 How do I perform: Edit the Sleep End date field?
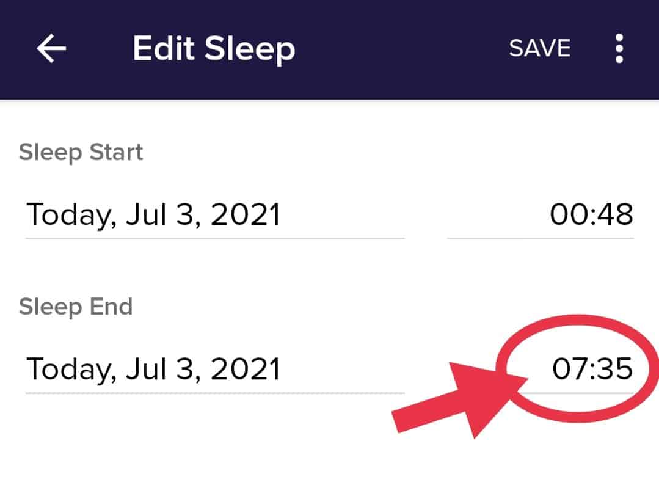[153, 369]
